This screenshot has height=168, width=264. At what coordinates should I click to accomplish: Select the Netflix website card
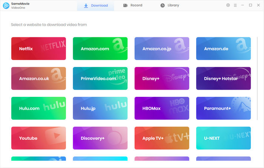click(x=38, y=49)
